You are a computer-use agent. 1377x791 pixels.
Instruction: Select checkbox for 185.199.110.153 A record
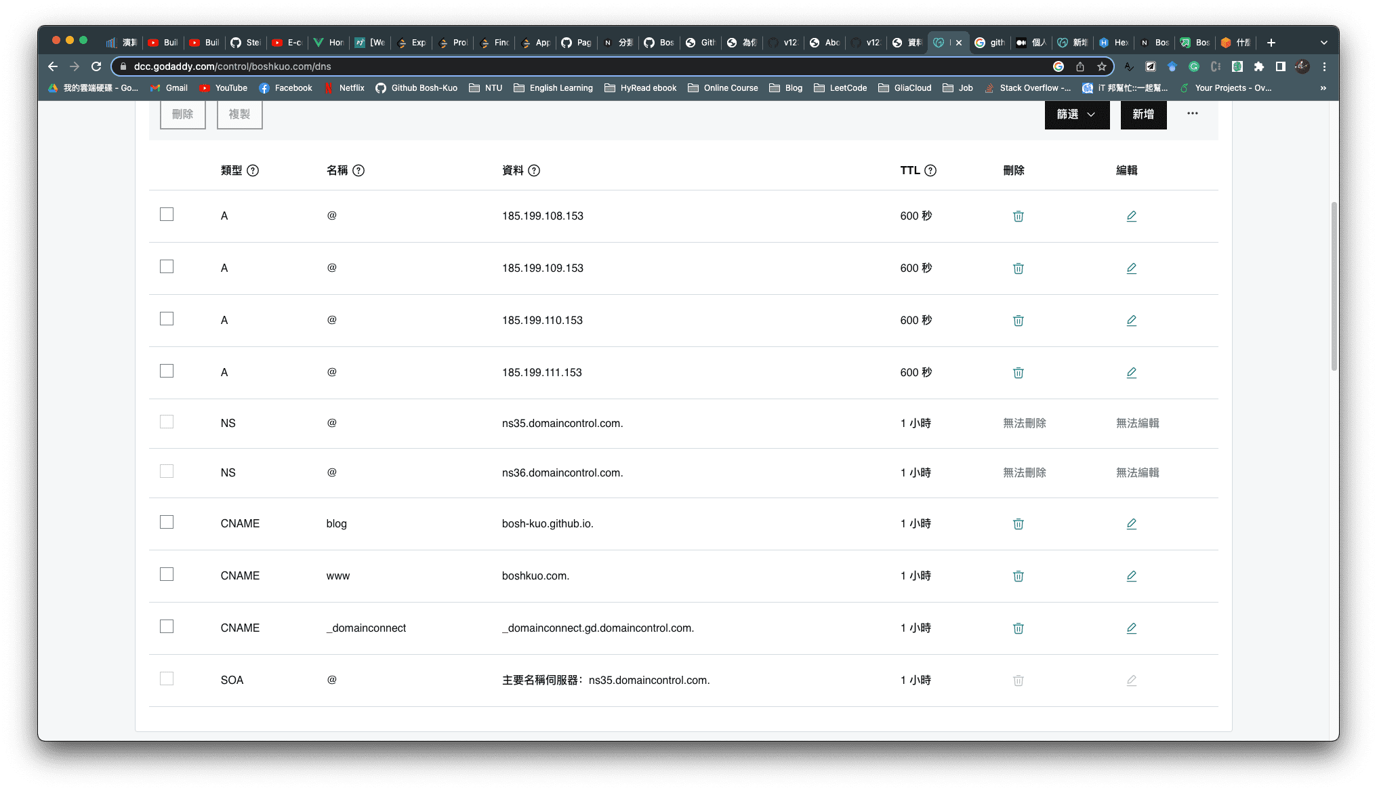[167, 319]
